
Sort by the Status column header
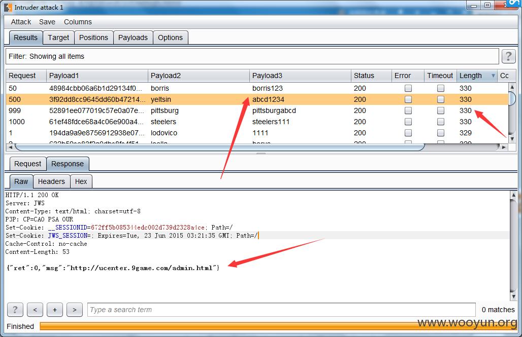click(371, 76)
